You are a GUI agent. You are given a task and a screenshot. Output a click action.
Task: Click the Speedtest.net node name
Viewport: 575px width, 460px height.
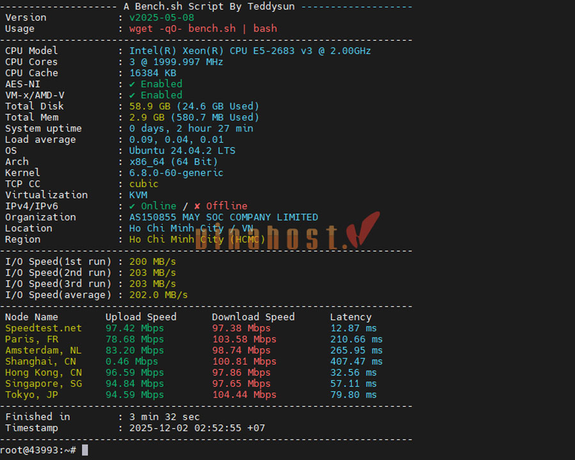(x=43, y=328)
